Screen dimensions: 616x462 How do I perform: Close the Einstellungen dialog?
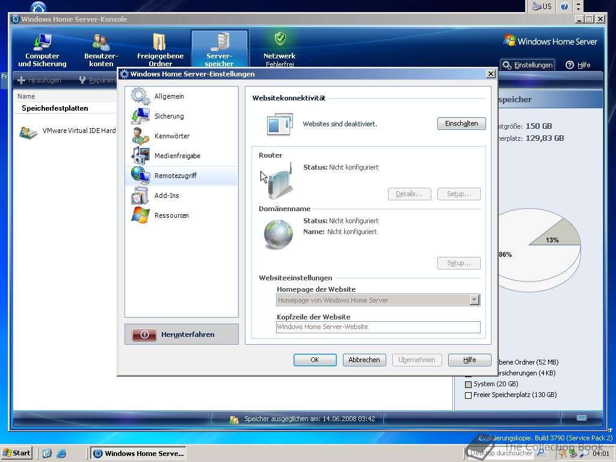(491, 74)
